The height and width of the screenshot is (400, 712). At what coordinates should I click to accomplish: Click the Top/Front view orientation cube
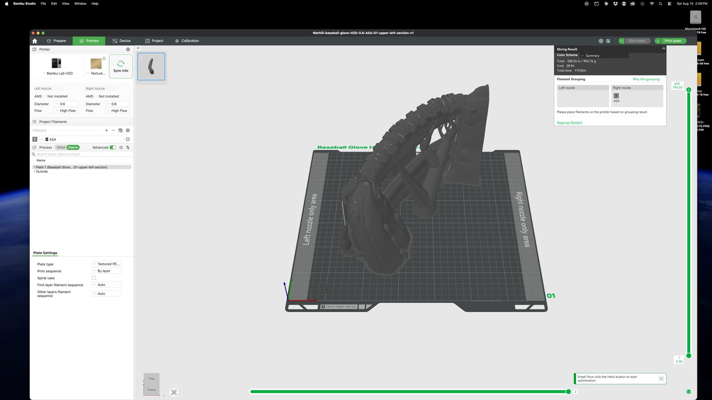(x=151, y=384)
